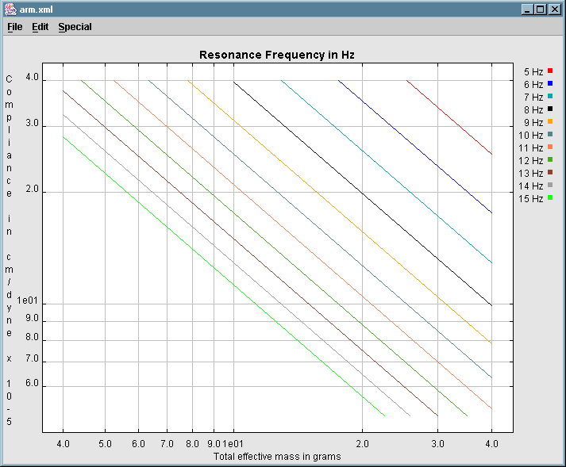The image size is (566, 467).
Task: Maximize the arm.xml window
Action: point(541,10)
